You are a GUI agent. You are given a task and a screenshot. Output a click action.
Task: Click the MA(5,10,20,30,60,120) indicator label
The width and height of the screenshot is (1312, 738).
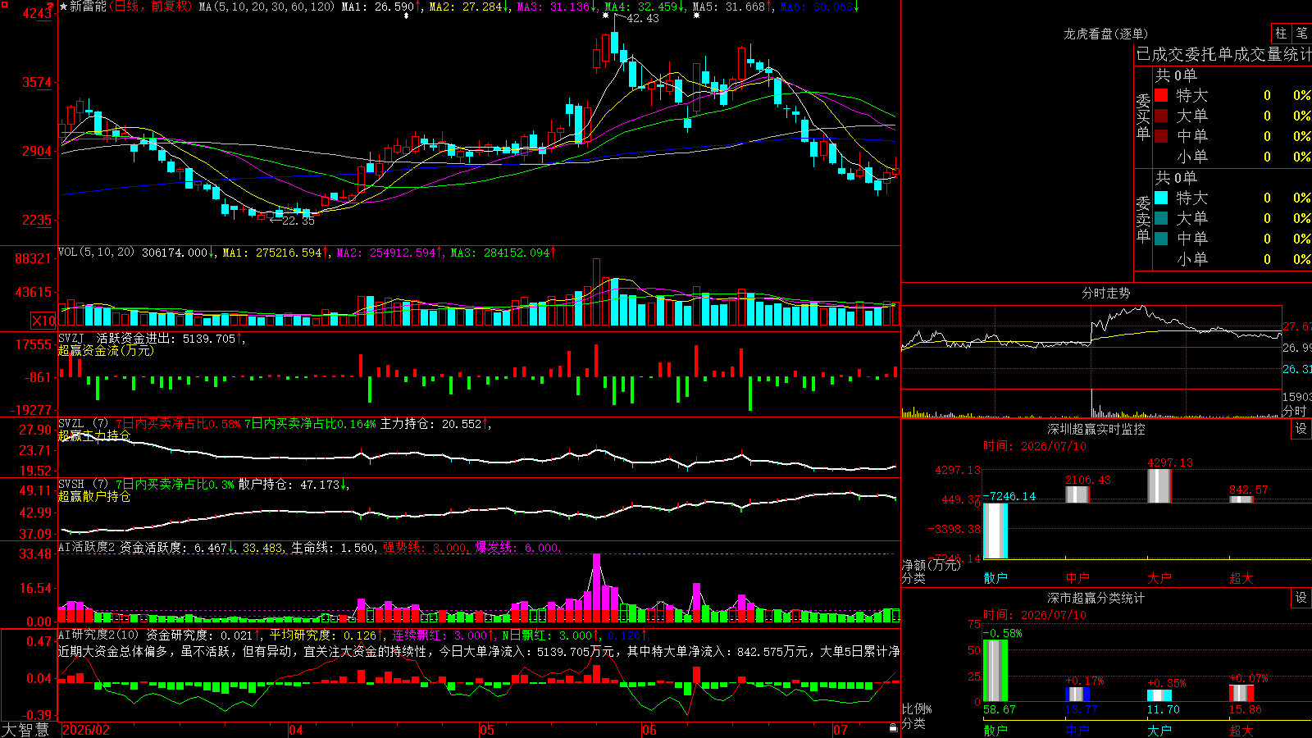[266, 7]
